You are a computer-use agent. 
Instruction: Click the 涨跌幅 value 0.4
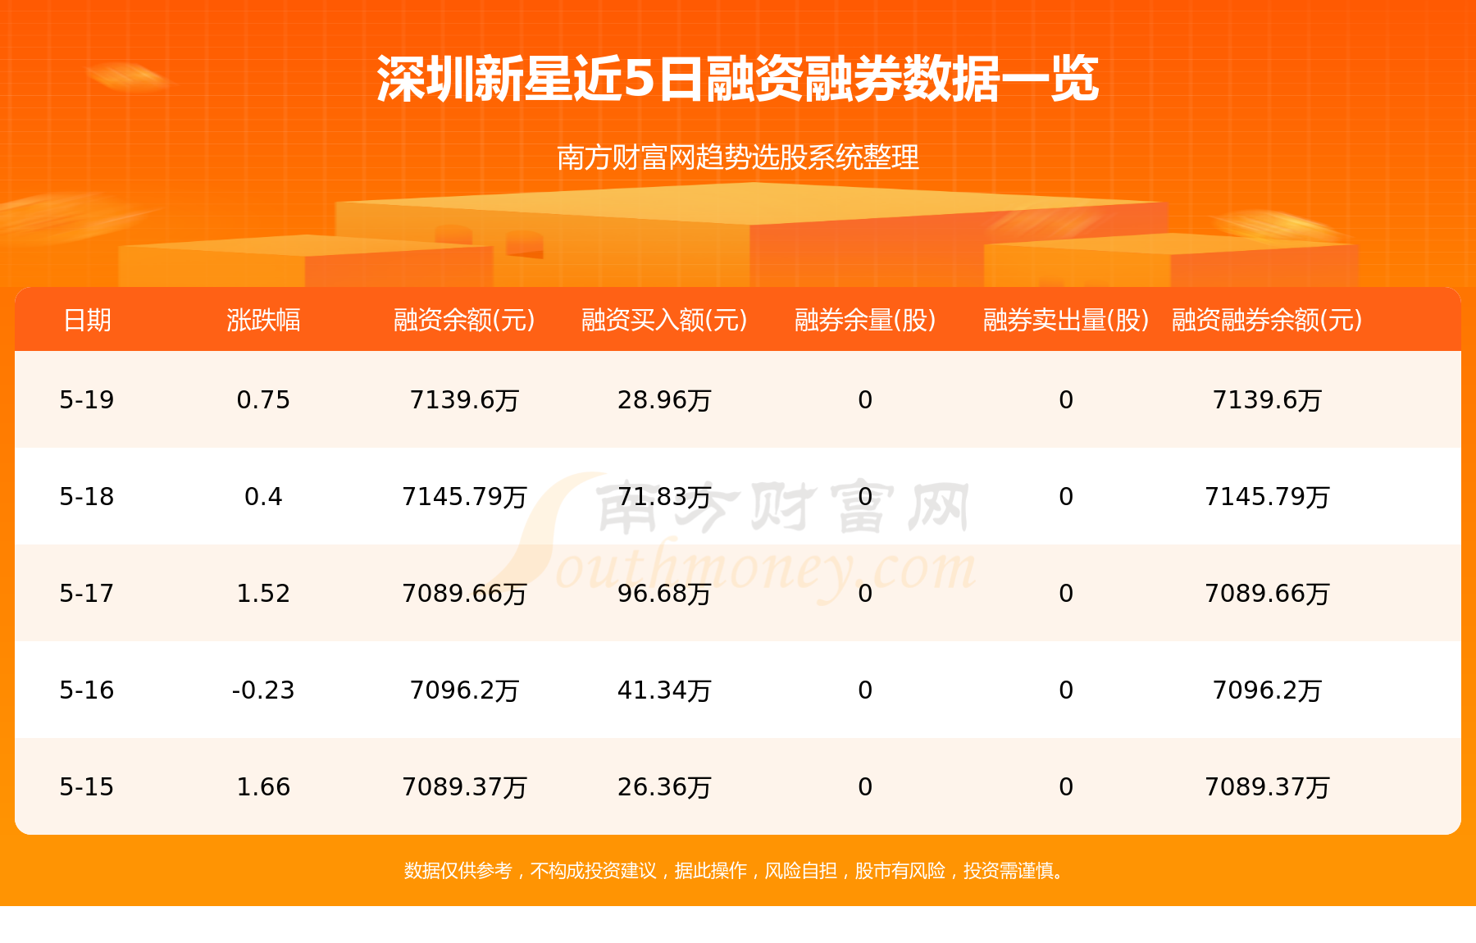(263, 497)
